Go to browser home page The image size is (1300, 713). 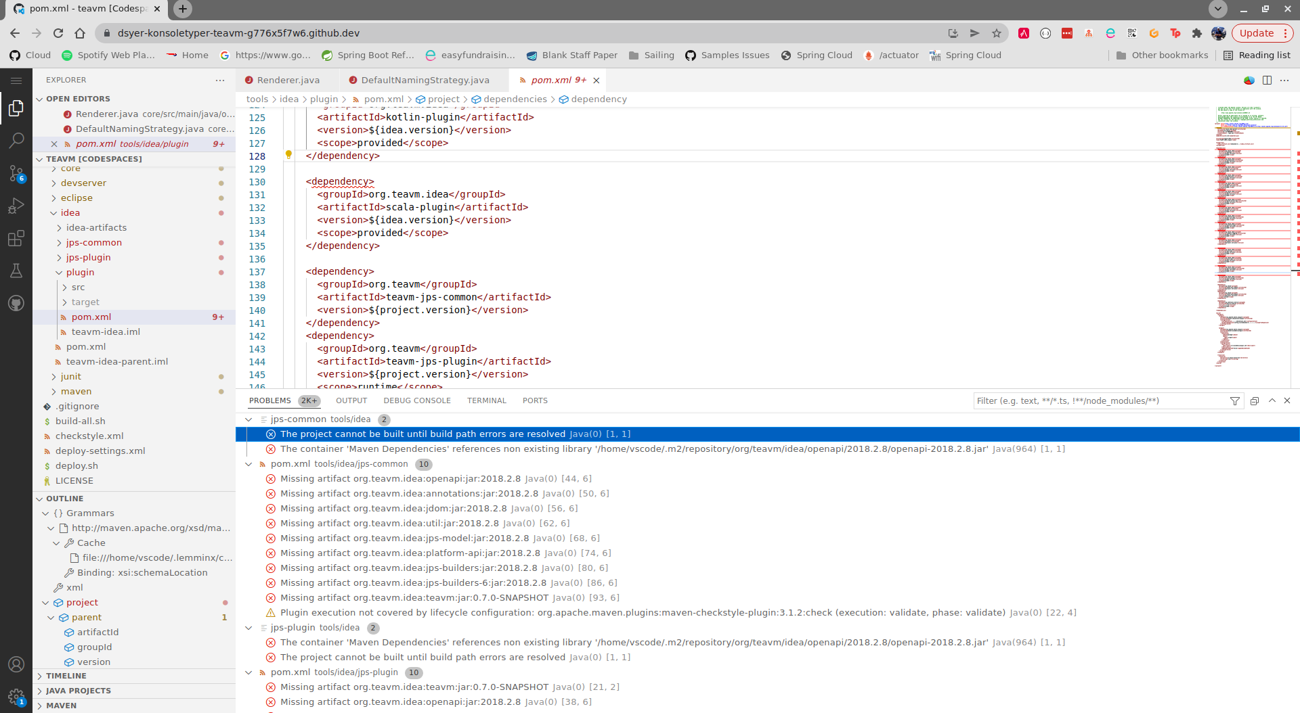click(x=80, y=33)
